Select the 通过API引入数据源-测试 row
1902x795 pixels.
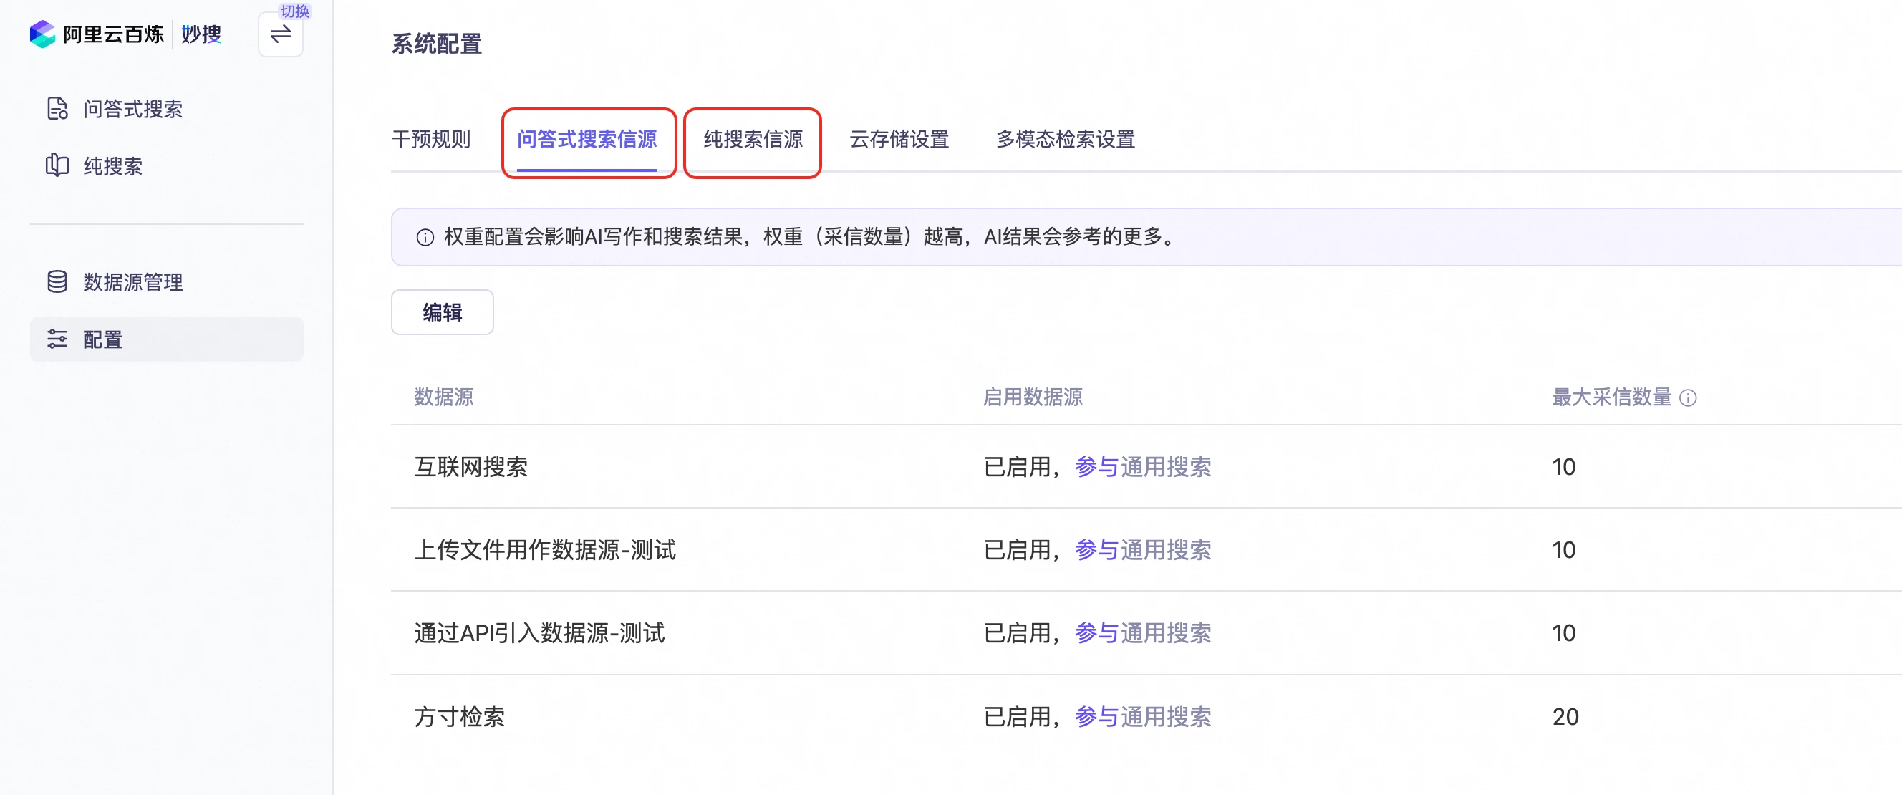coord(539,632)
